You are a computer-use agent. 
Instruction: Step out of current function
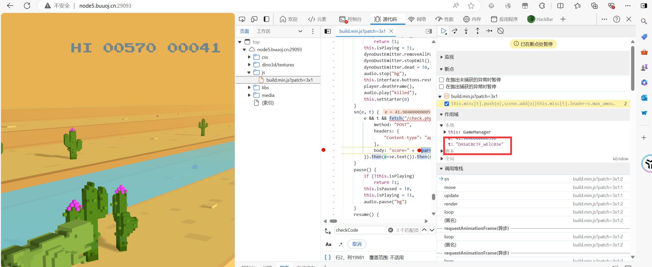tap(478, 31)
